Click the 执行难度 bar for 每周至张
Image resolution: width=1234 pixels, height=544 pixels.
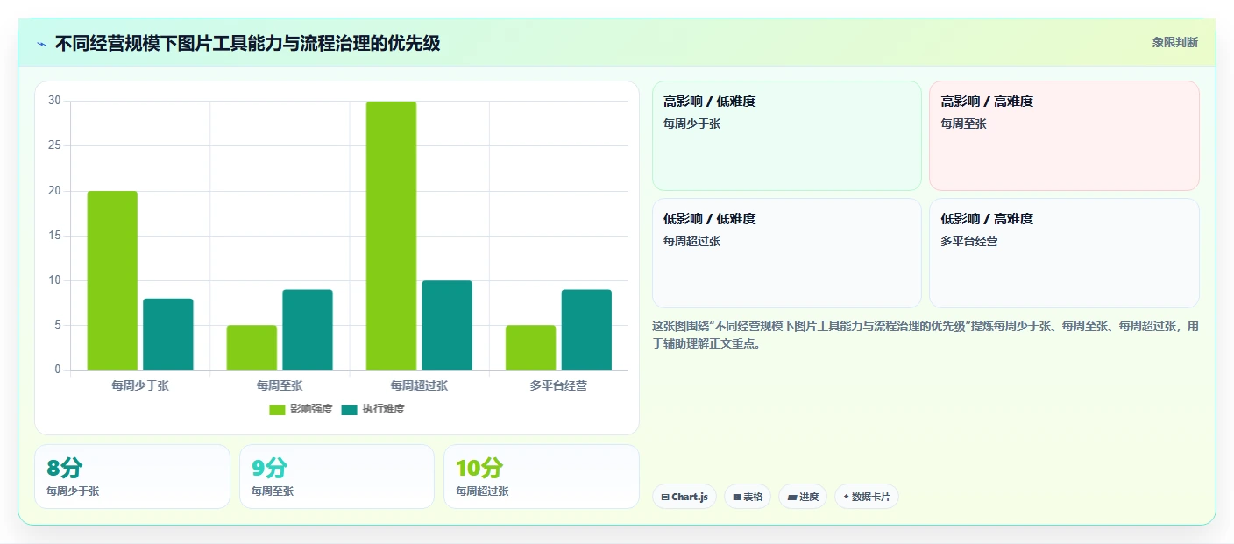308,329
